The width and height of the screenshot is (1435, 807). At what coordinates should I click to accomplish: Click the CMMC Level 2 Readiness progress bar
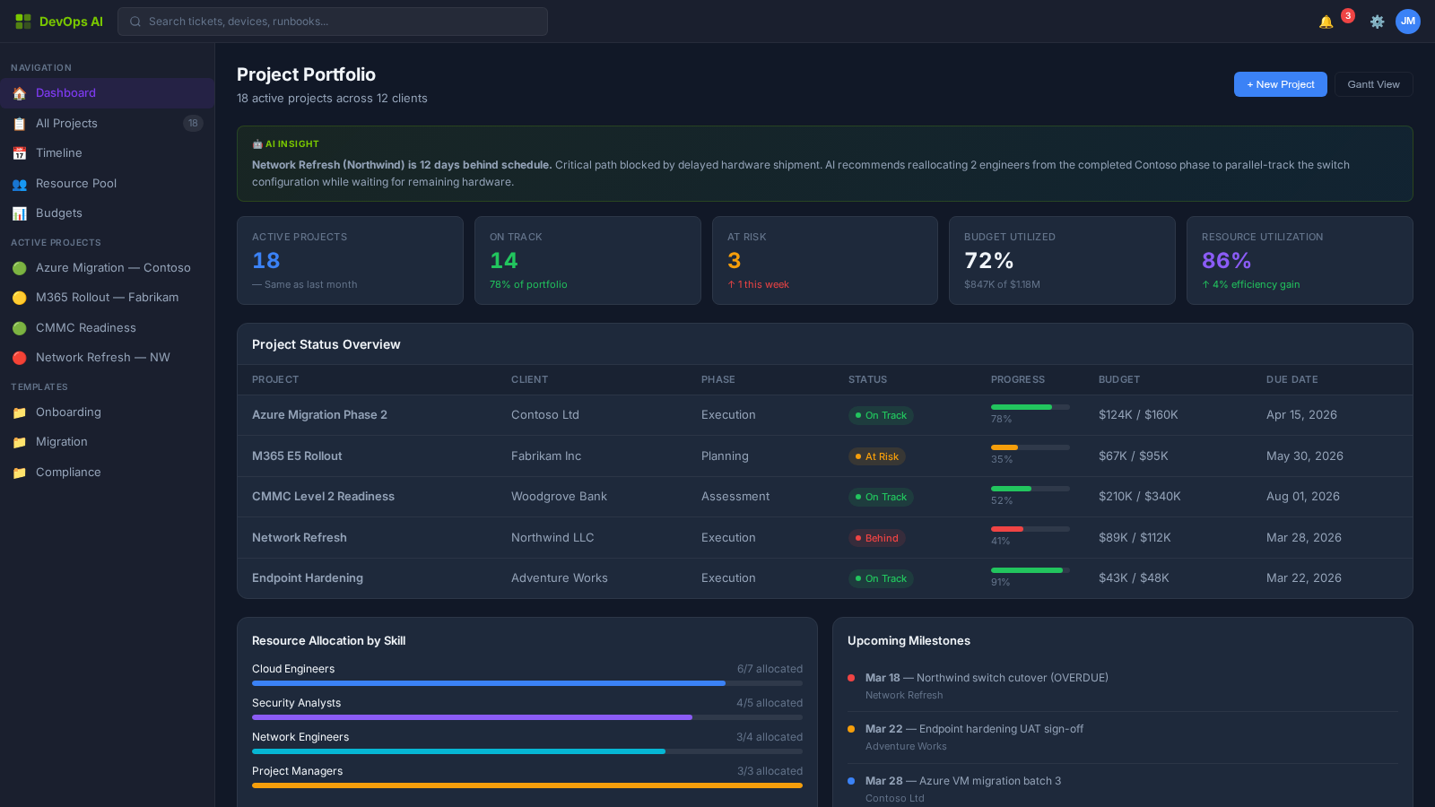click(x=1030, y=489)
